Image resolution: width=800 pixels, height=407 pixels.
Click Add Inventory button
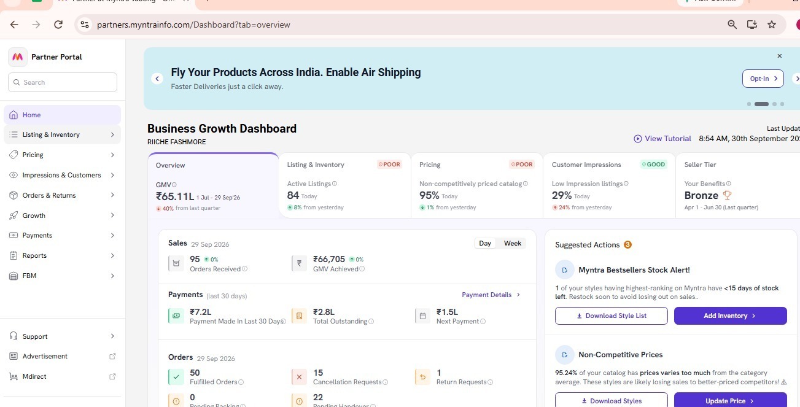[731, 316]
